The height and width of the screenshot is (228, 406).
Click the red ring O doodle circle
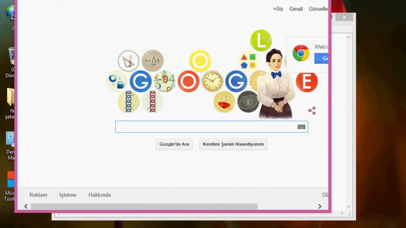click(188, 81)
